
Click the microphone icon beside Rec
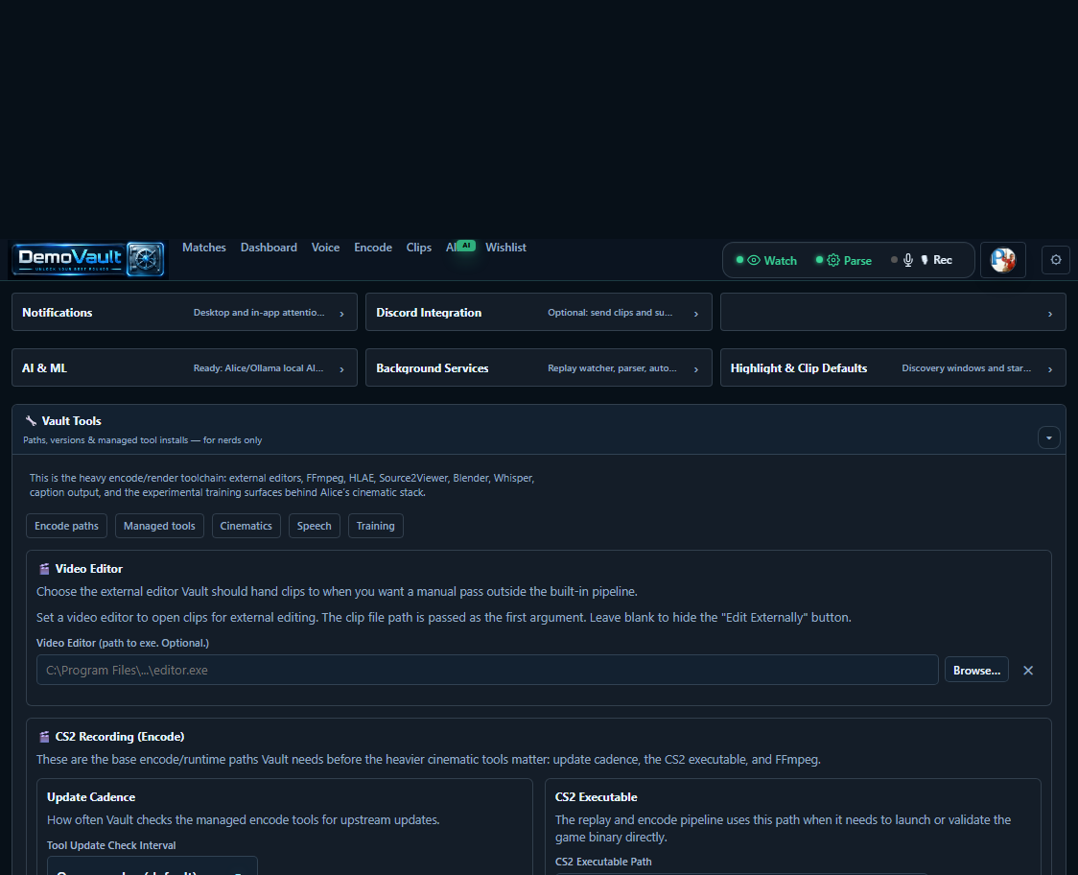tap(908, 260)
